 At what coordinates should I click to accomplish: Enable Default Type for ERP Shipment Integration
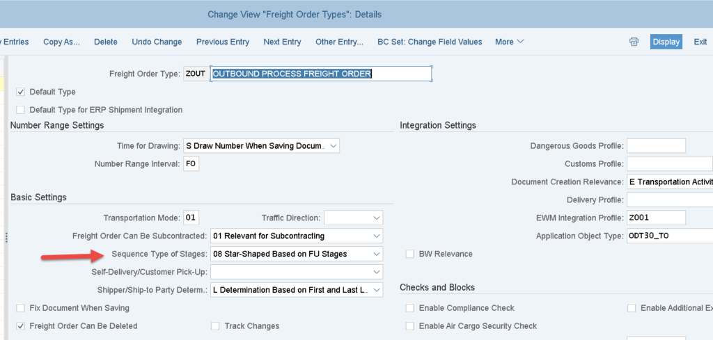click(x=21, y=110)
